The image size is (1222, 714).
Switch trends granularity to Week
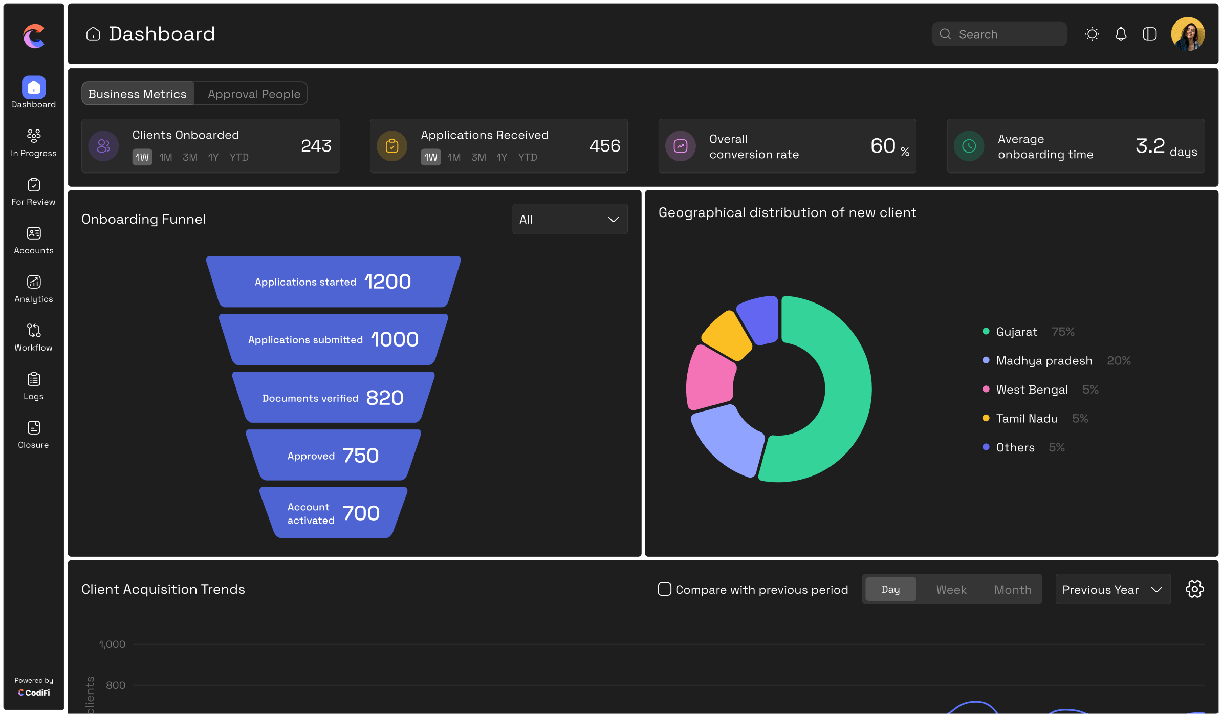(x=951, y=590)
